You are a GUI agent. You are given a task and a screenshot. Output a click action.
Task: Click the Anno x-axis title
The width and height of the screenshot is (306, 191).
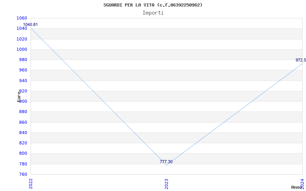pos(297,187)
